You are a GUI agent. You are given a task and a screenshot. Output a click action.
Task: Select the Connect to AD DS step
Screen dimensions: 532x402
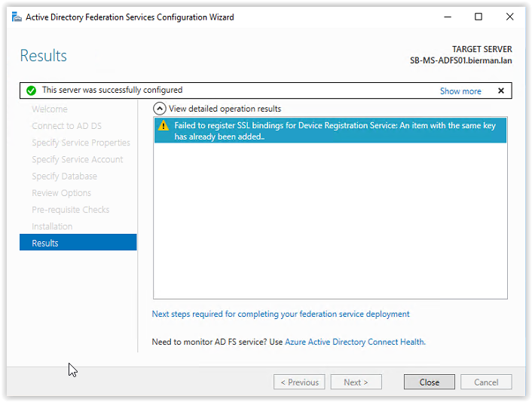[x=66, y=126]
